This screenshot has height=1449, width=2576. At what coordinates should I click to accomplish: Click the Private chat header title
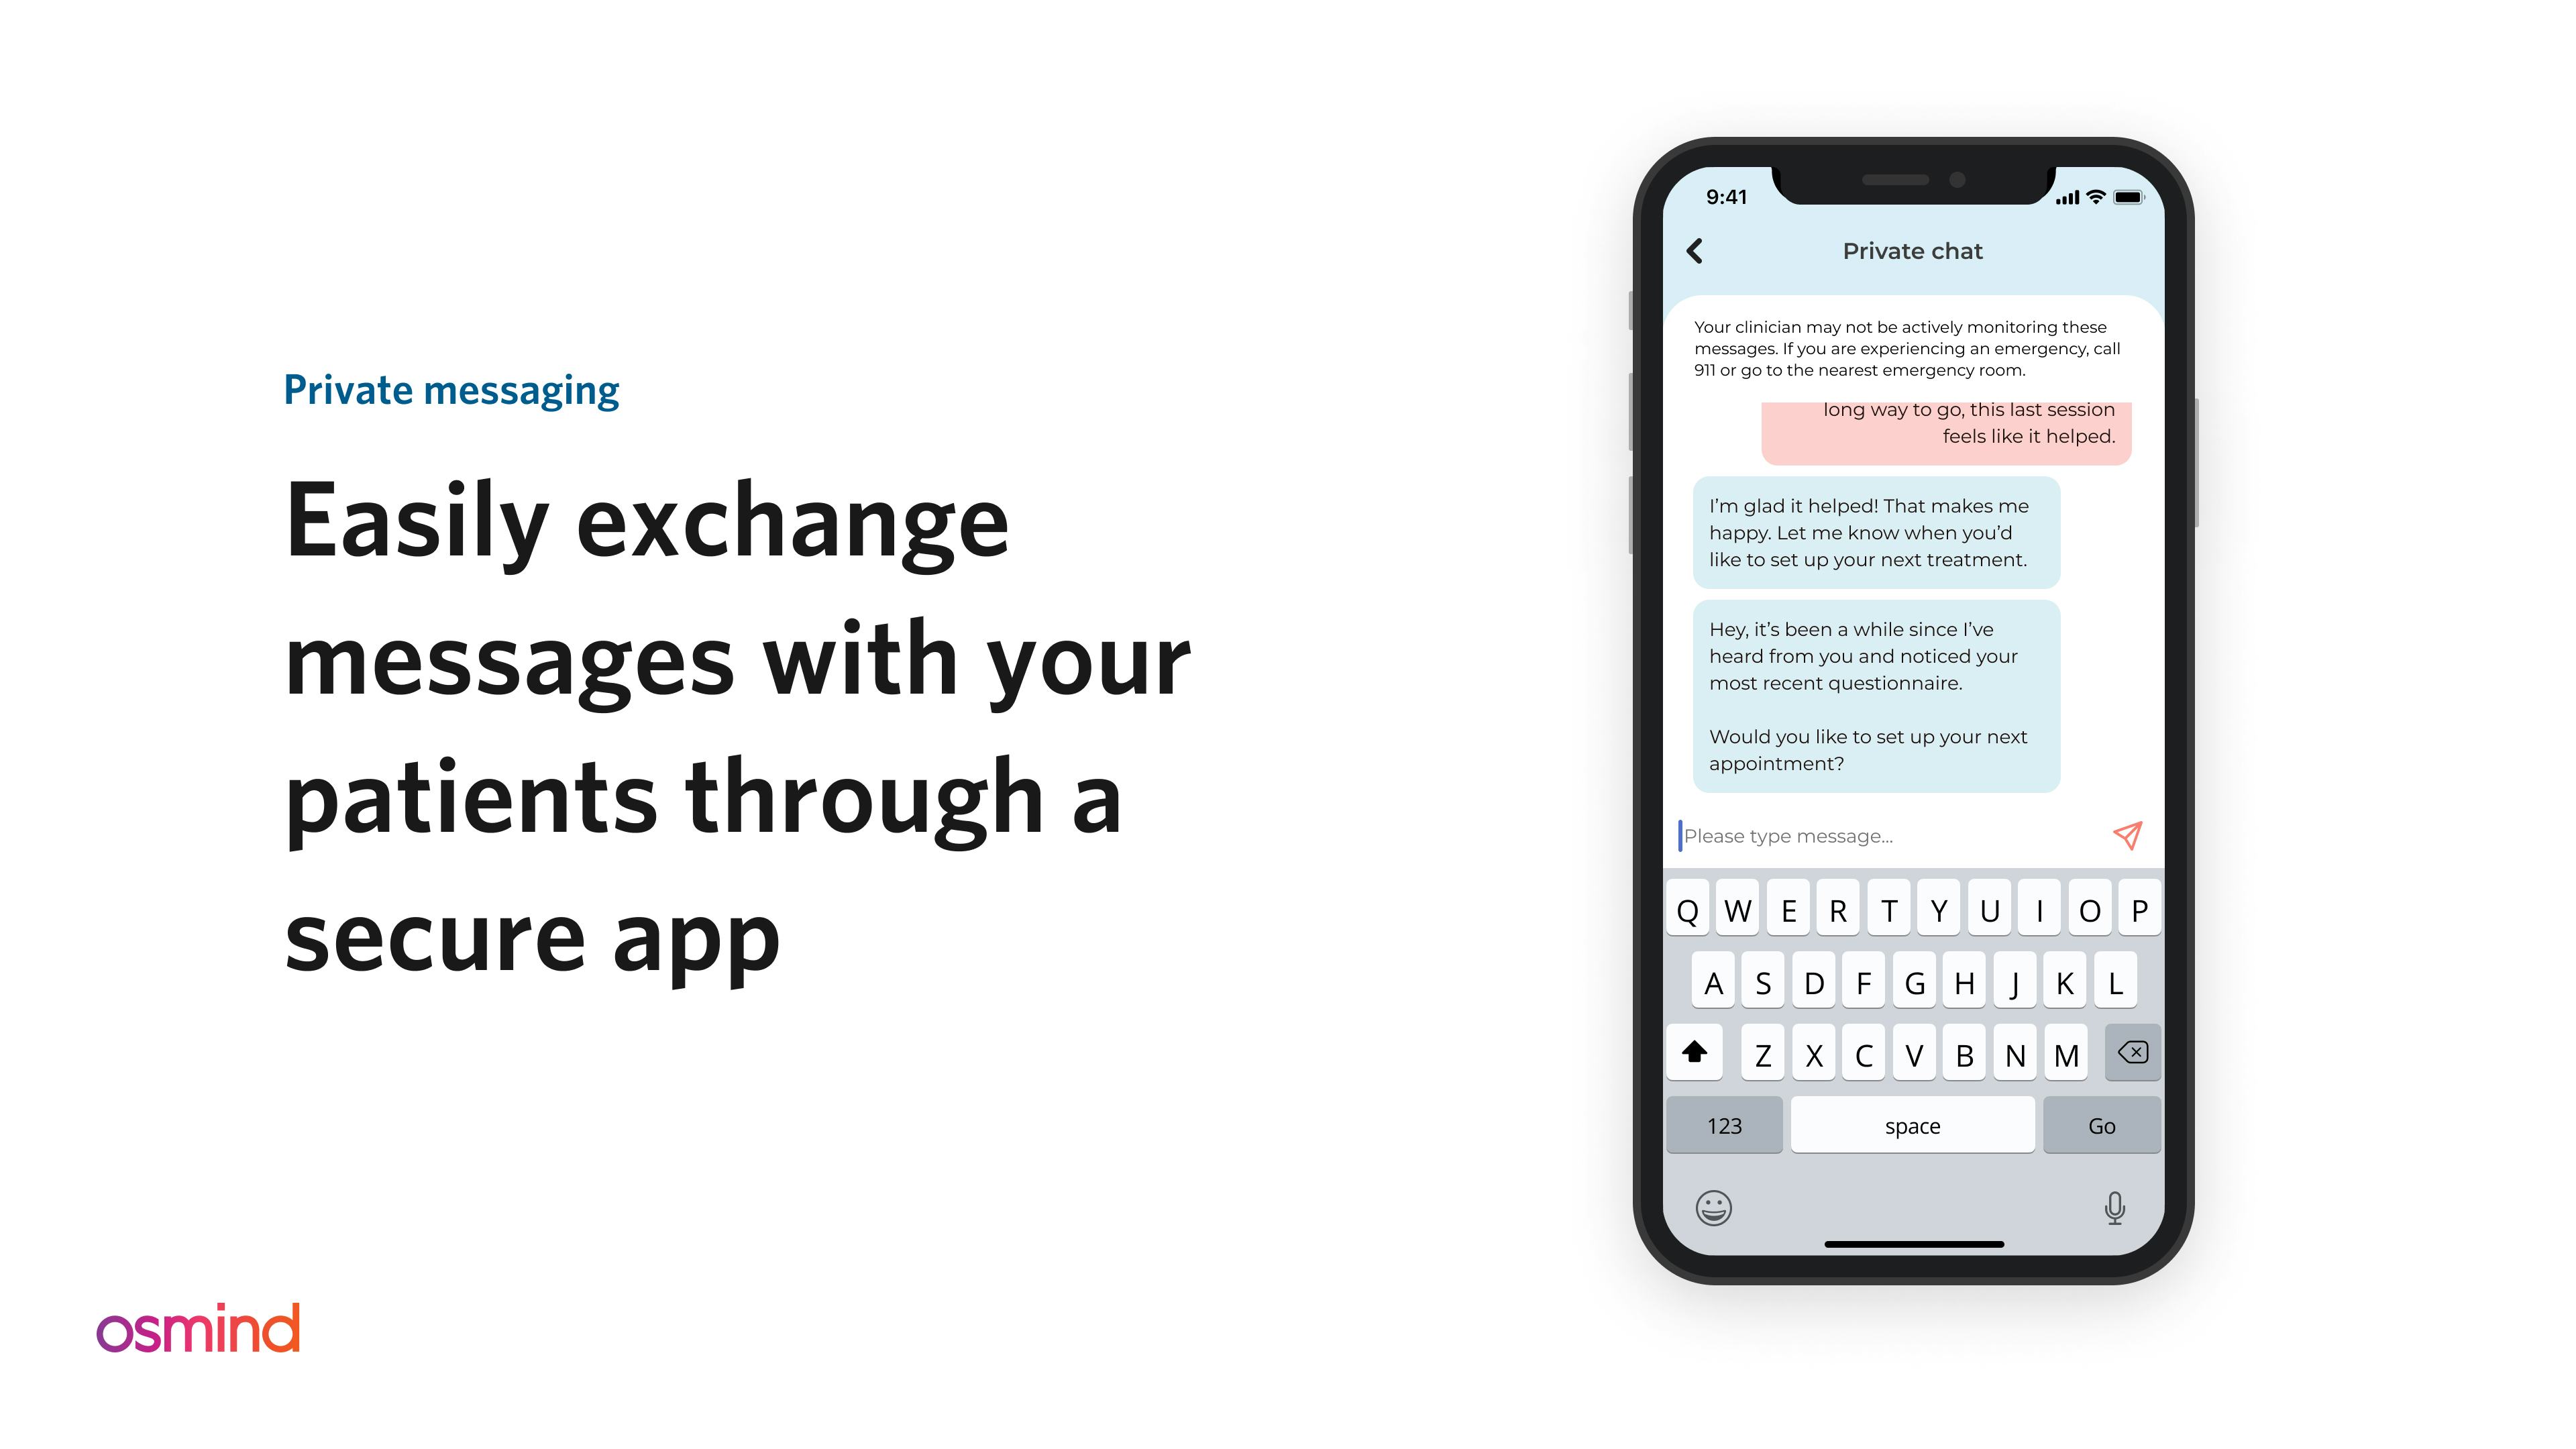tap(1916, 250)
